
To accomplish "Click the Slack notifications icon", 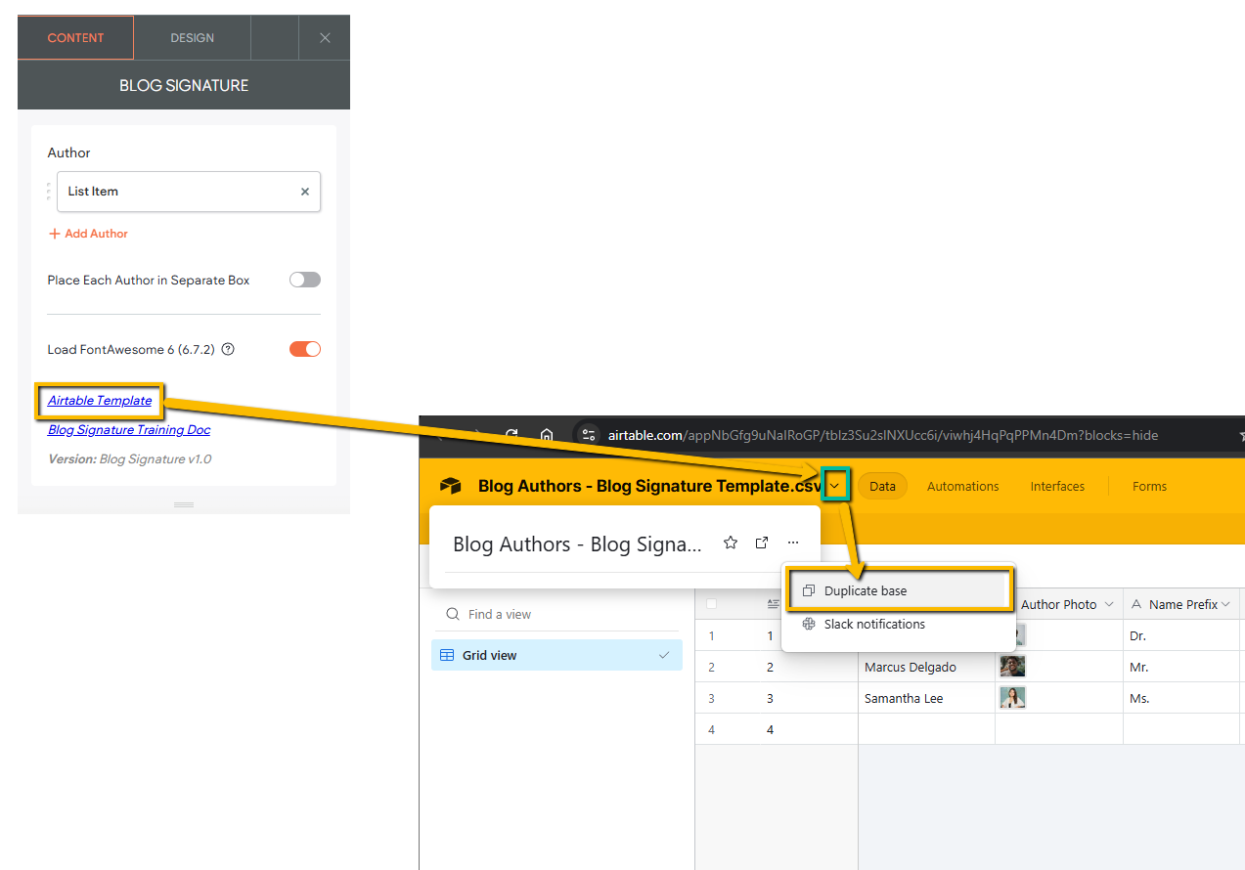I will coord(809,624).
